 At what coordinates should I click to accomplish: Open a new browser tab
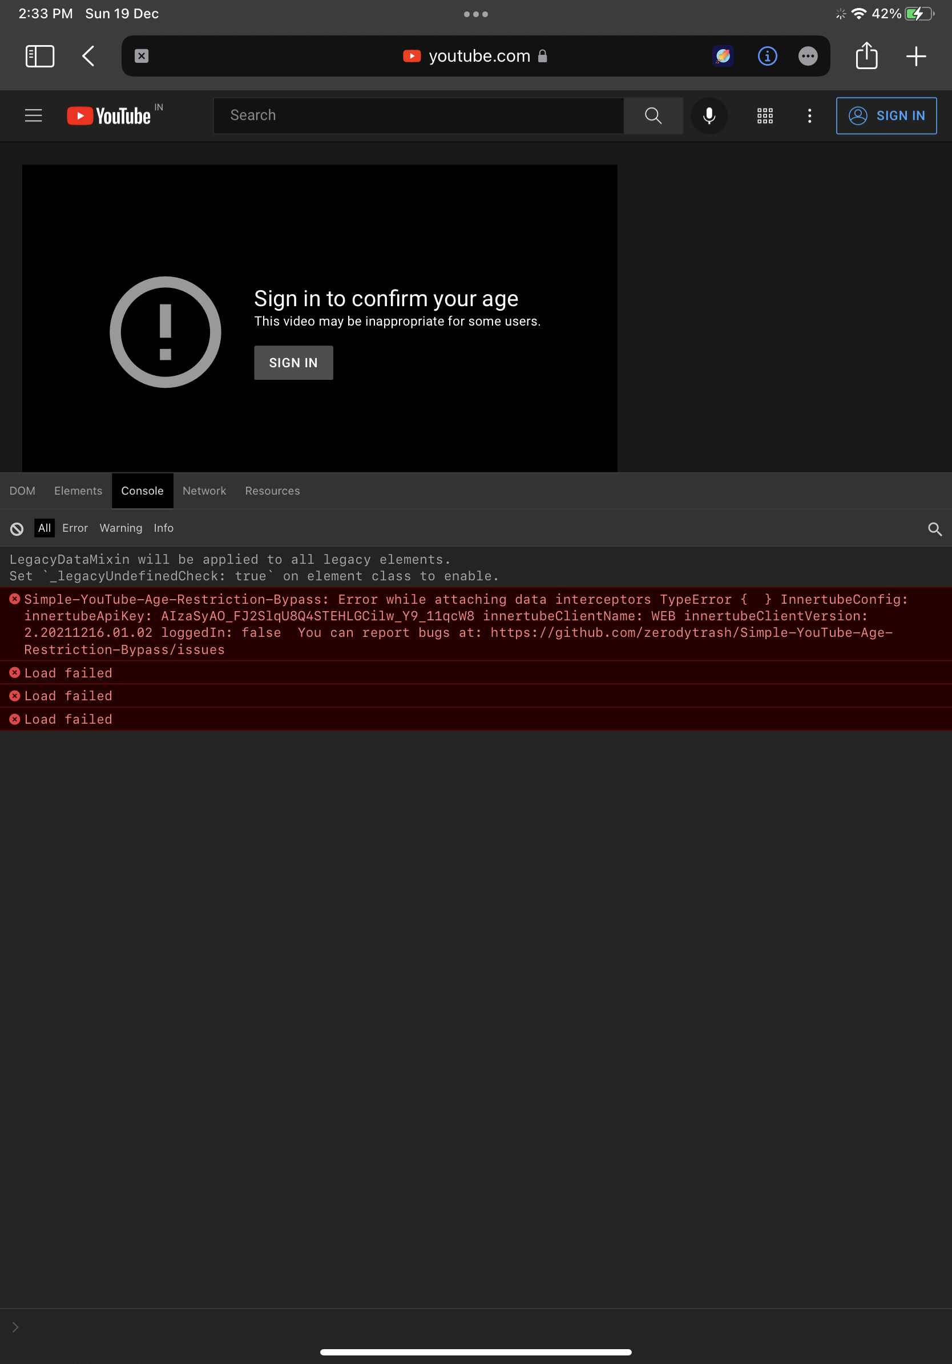click(x=916, y=56)
